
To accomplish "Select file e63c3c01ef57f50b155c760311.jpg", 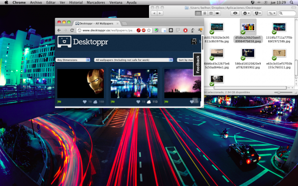I will (x=279, y=59).
